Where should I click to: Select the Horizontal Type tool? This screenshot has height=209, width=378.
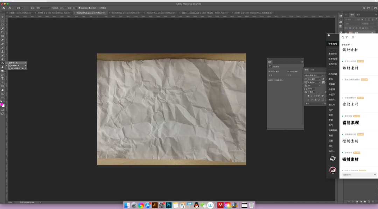coord(2,78)
